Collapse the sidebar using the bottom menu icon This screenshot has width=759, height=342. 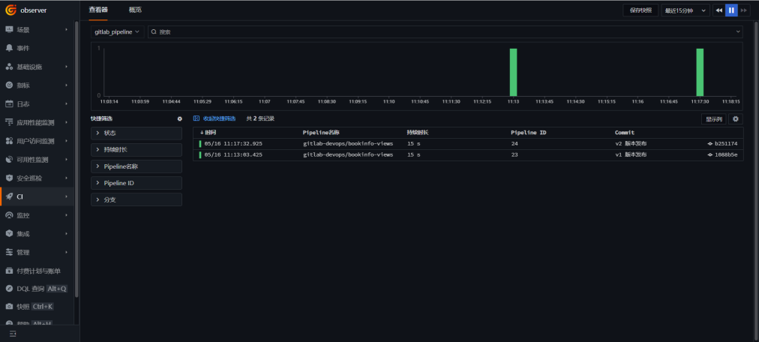tap(13, 334)
